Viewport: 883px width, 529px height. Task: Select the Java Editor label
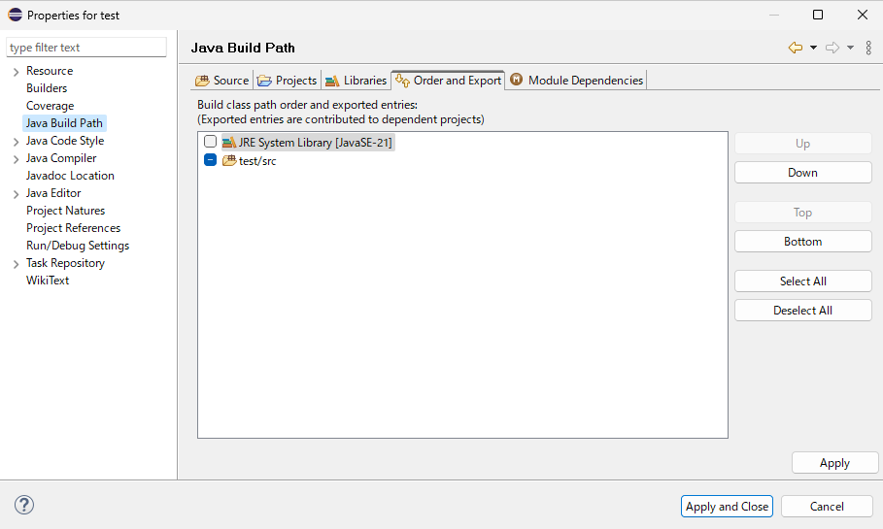click(53, 193)
